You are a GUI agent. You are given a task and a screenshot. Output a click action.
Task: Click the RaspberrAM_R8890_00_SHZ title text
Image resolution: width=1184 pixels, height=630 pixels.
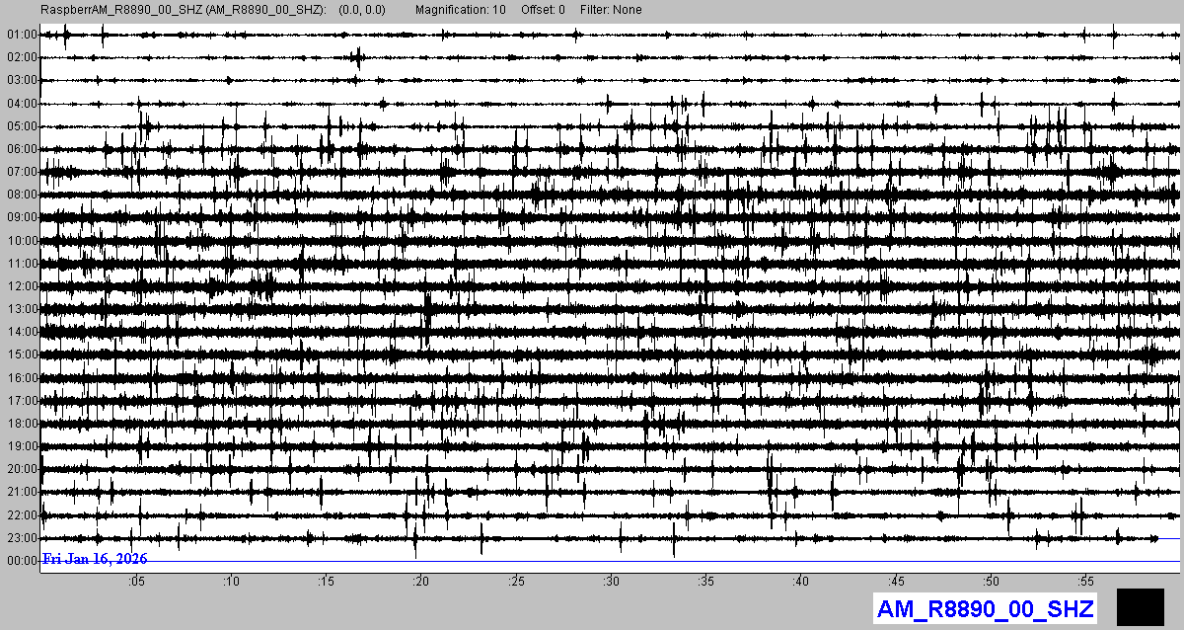[x=183, y=10]
